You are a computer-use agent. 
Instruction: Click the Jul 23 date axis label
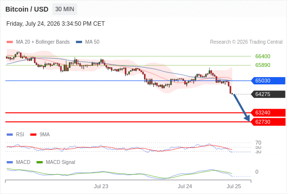pyautogui.click(x=101, y=187)
